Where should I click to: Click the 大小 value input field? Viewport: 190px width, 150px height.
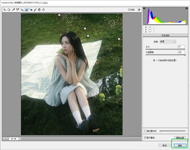click(x=181, y=47)
